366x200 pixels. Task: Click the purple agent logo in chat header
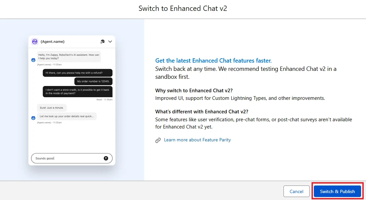coord(35,42)
